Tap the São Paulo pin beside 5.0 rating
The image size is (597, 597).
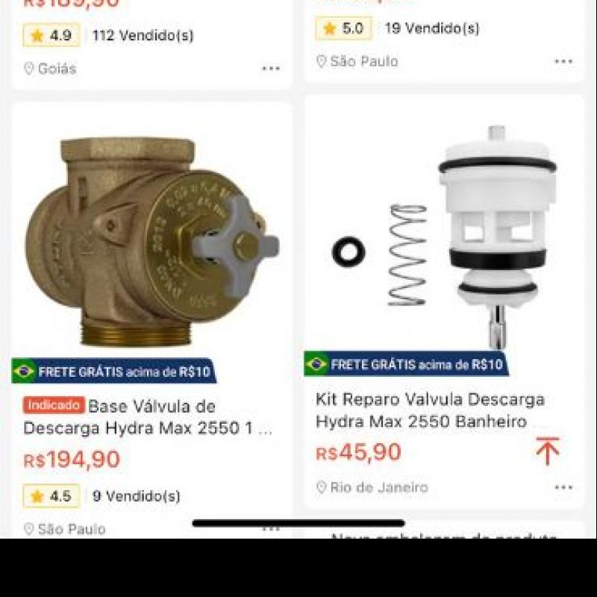tap(321, 61)
